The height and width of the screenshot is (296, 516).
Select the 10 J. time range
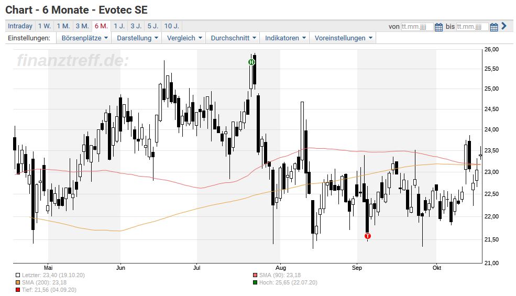click(171, 26)
